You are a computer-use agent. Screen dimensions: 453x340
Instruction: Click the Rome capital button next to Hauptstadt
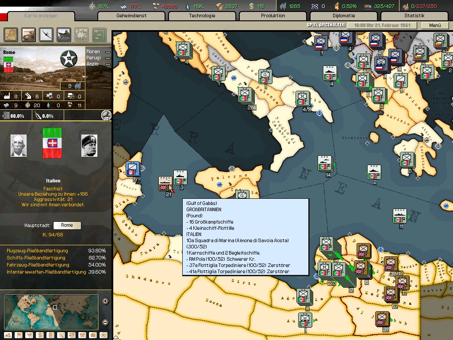point(67,225)
